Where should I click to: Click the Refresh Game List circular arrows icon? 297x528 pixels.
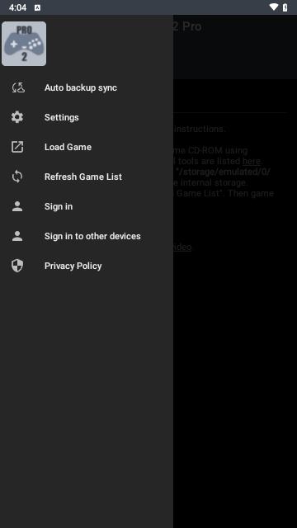pos(17,177)
